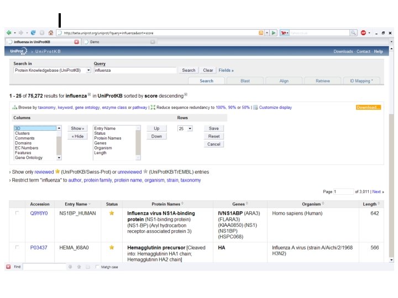Select the Search tool tab
Viewport: 398px width, 298px height.
[206, 81]
